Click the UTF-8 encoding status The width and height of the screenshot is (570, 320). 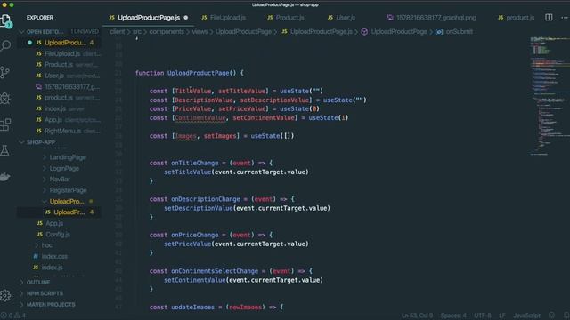[x=483, y=316]
